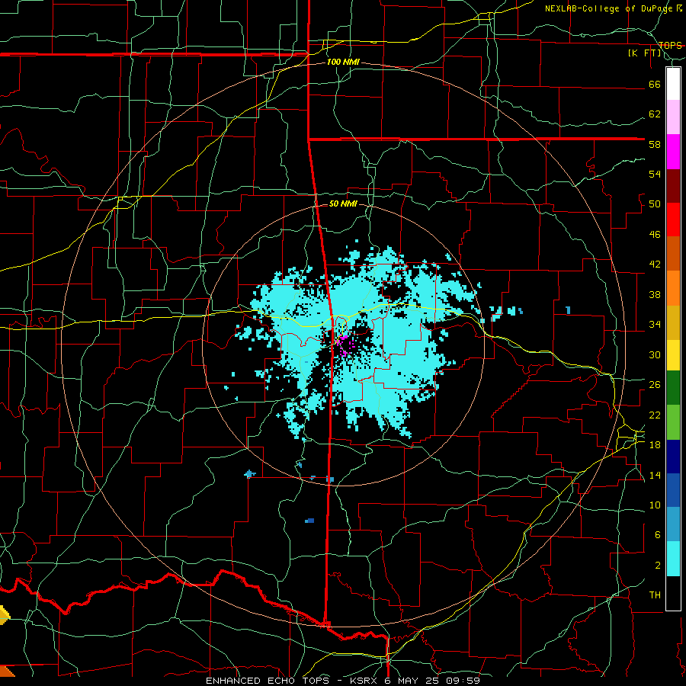Click the 'NEXLAB-College of DuPage' credit text
Image resolution: width=686 pixels, height=686 pixels.
click(610, 8)
